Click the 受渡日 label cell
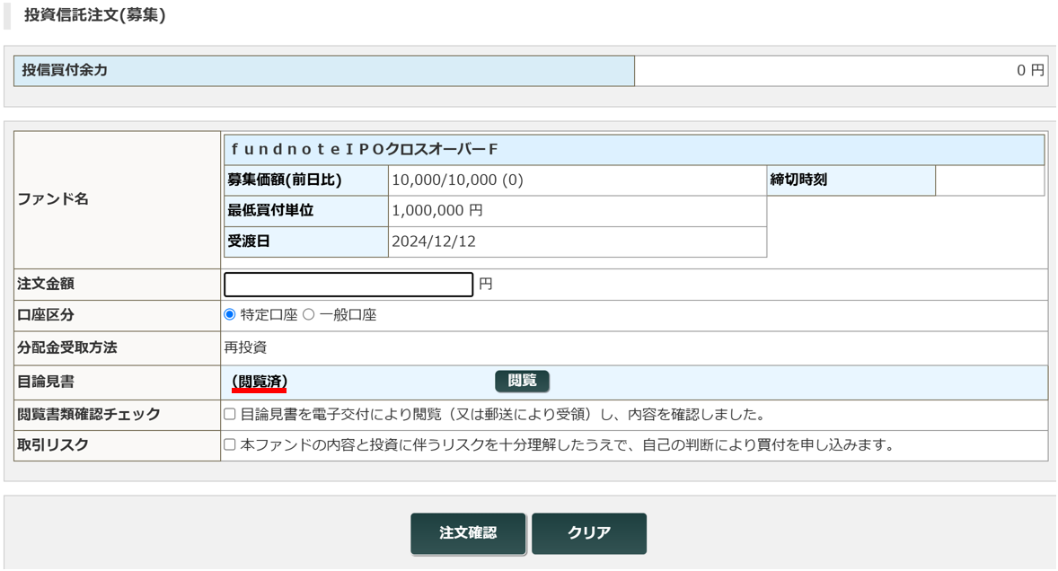This screenshot has height=571, width=1058. [305, 242]
